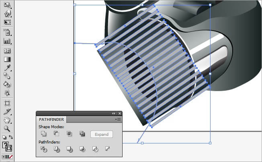Select the Eyedropper tool
The image size is (262, 162).
click(x=7, y=67)
